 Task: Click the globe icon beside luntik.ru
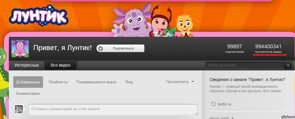point(214,104)
